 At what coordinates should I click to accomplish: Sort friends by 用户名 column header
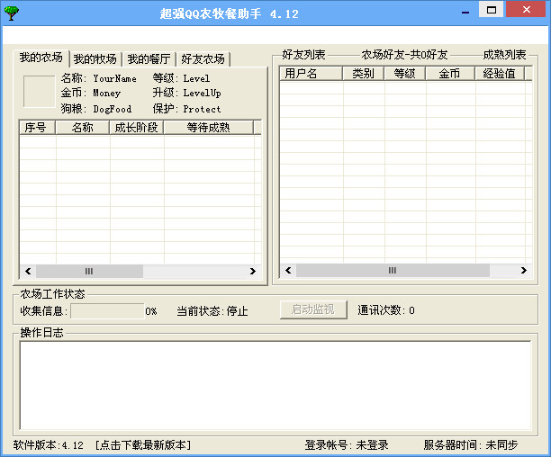tap(311, 74)
